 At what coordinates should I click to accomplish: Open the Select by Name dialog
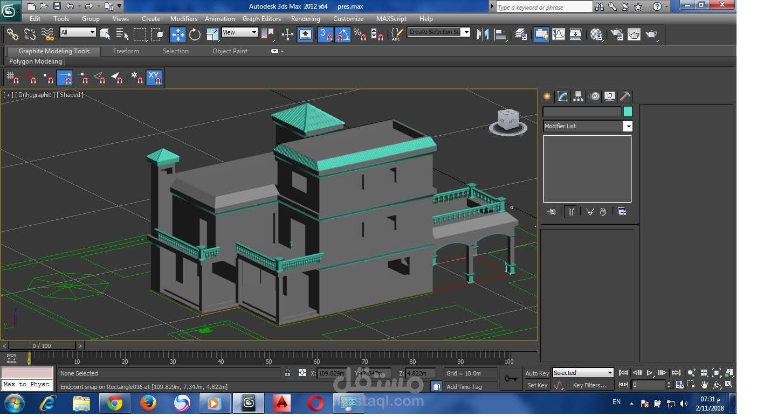click(122, 34)
